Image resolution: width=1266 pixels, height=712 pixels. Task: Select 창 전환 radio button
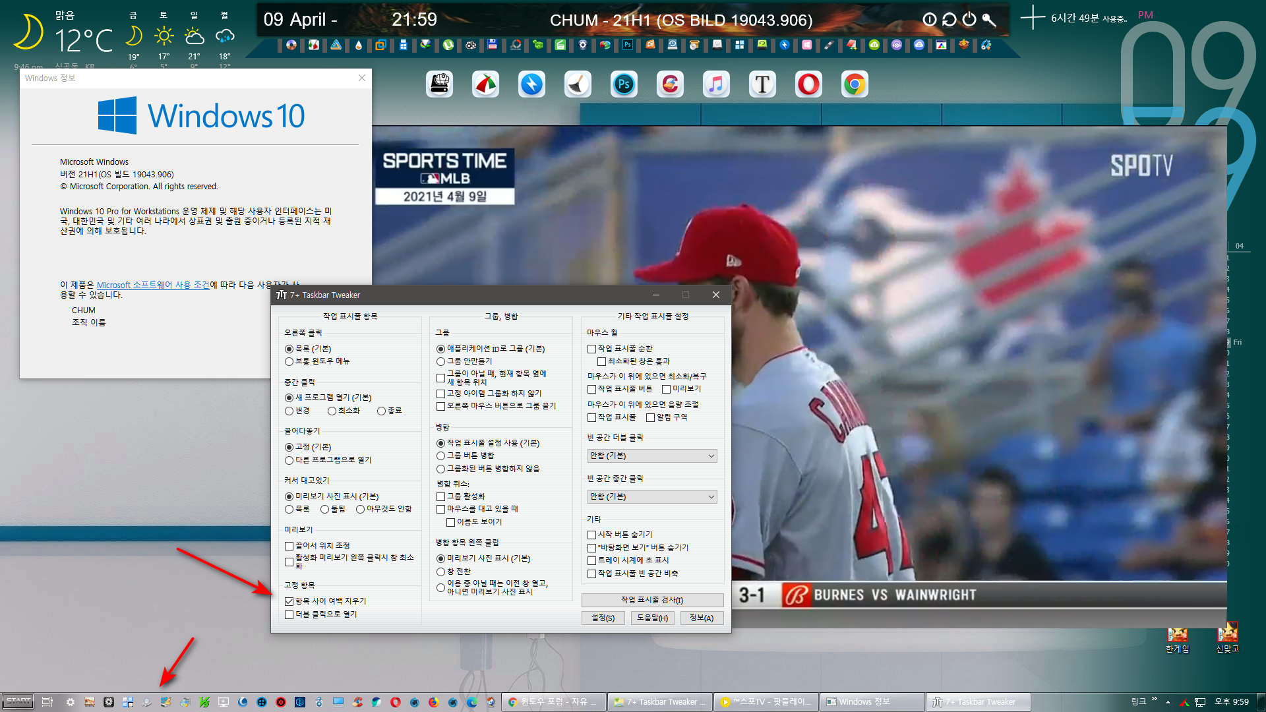[440, 572]
